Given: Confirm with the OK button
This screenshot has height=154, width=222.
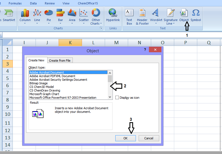Looking at the screenshot, I should [125, 138].
